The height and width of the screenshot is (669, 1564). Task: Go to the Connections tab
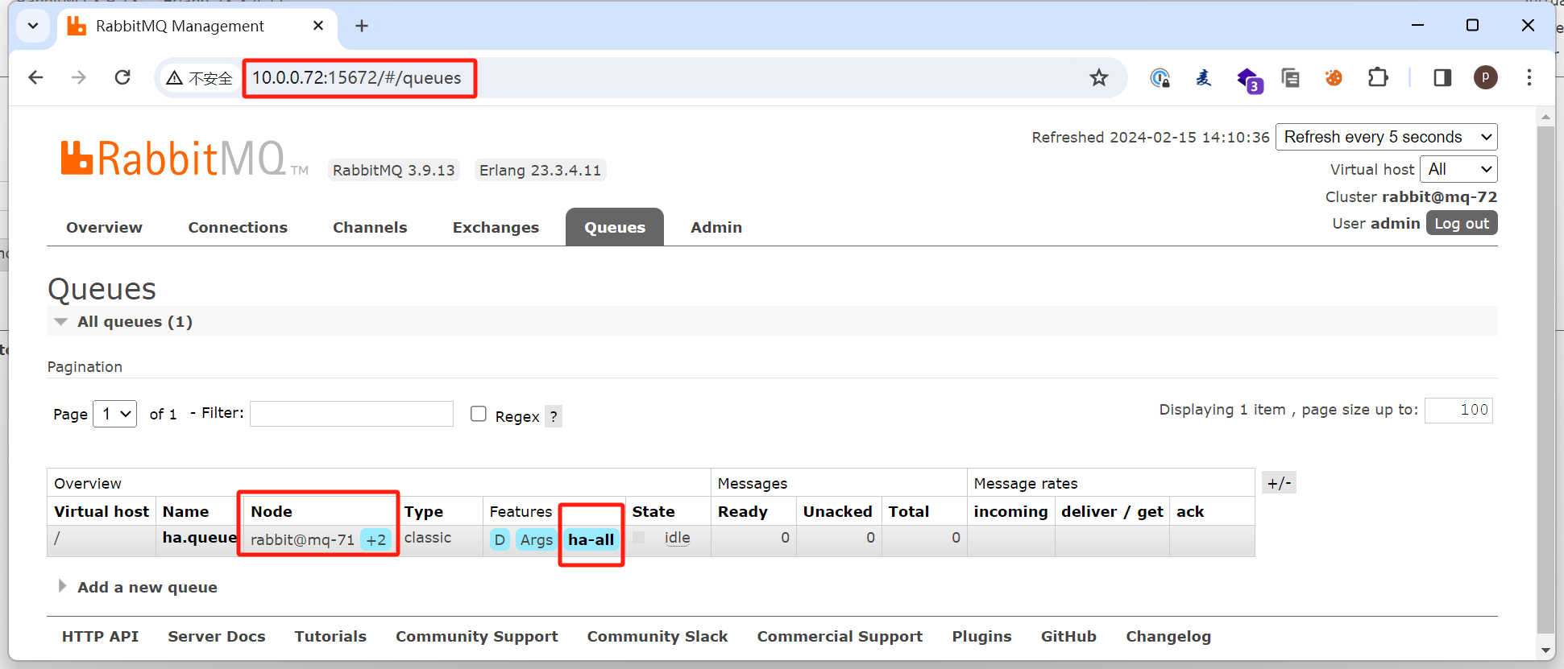coord(238,227)
